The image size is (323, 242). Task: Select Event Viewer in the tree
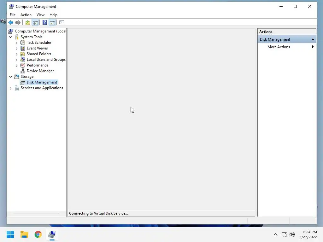[x=37, y=48]
